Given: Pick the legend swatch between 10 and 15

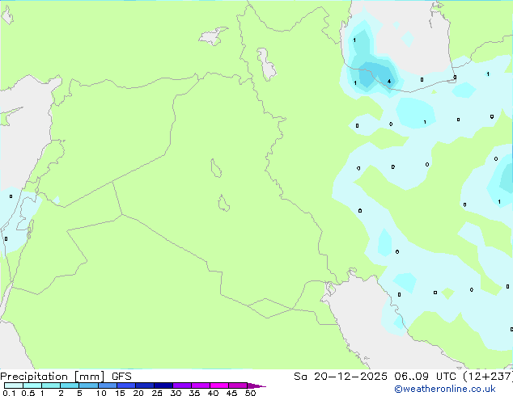Looking at the screenshot, I should point(108,385).
